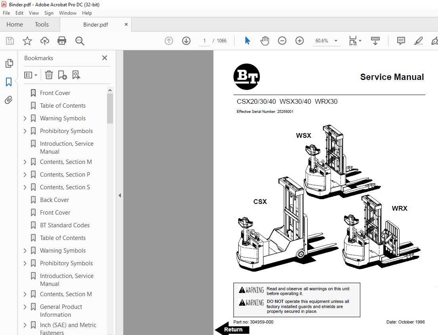Go to previous page arrow

point(169,41)
